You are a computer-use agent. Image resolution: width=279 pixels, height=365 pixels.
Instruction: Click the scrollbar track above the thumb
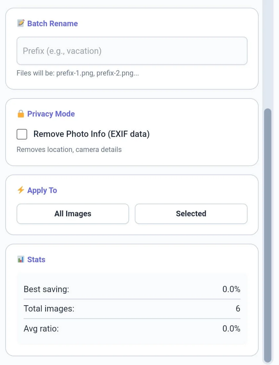(268, 53)
